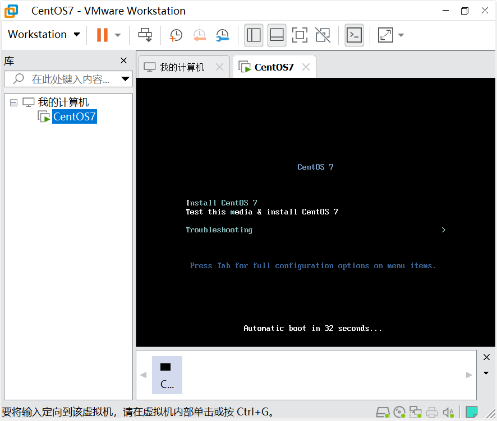Click the message log icon in status bar

pos(471,412)
